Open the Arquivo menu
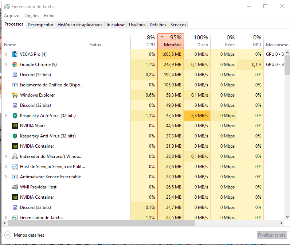Screen dimensions: 290x245 (12, 16)
